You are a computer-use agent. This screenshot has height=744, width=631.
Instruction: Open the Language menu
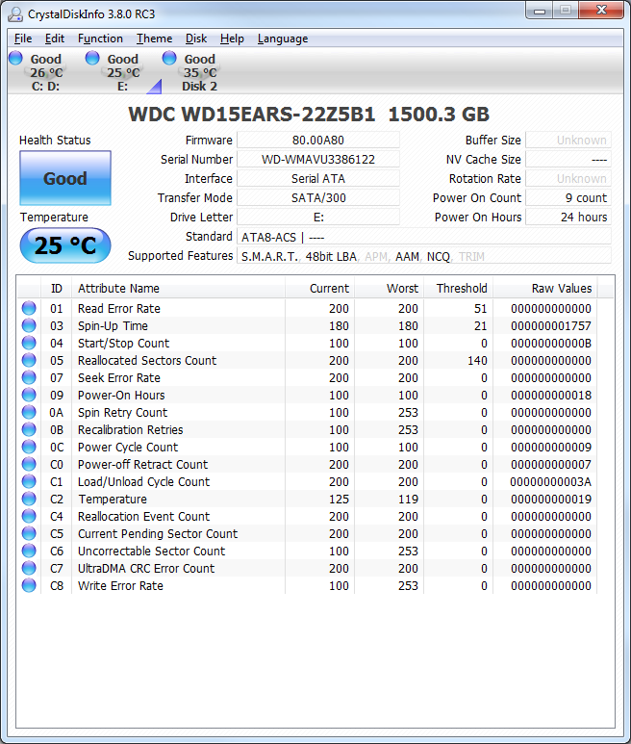(x=283, y=38)
